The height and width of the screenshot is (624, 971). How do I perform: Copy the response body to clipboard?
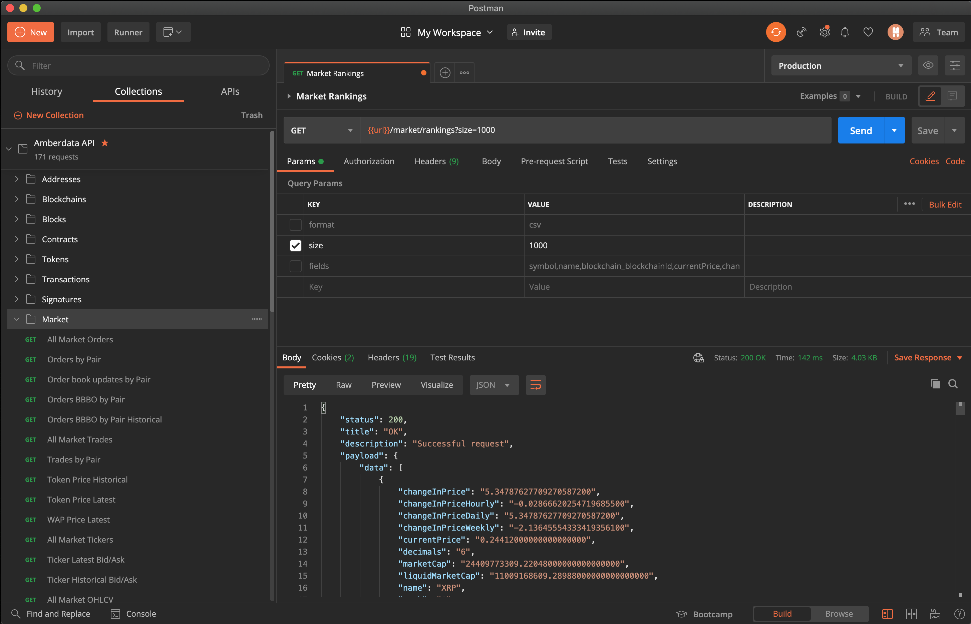pyautogui.click(x=935, y=384)
